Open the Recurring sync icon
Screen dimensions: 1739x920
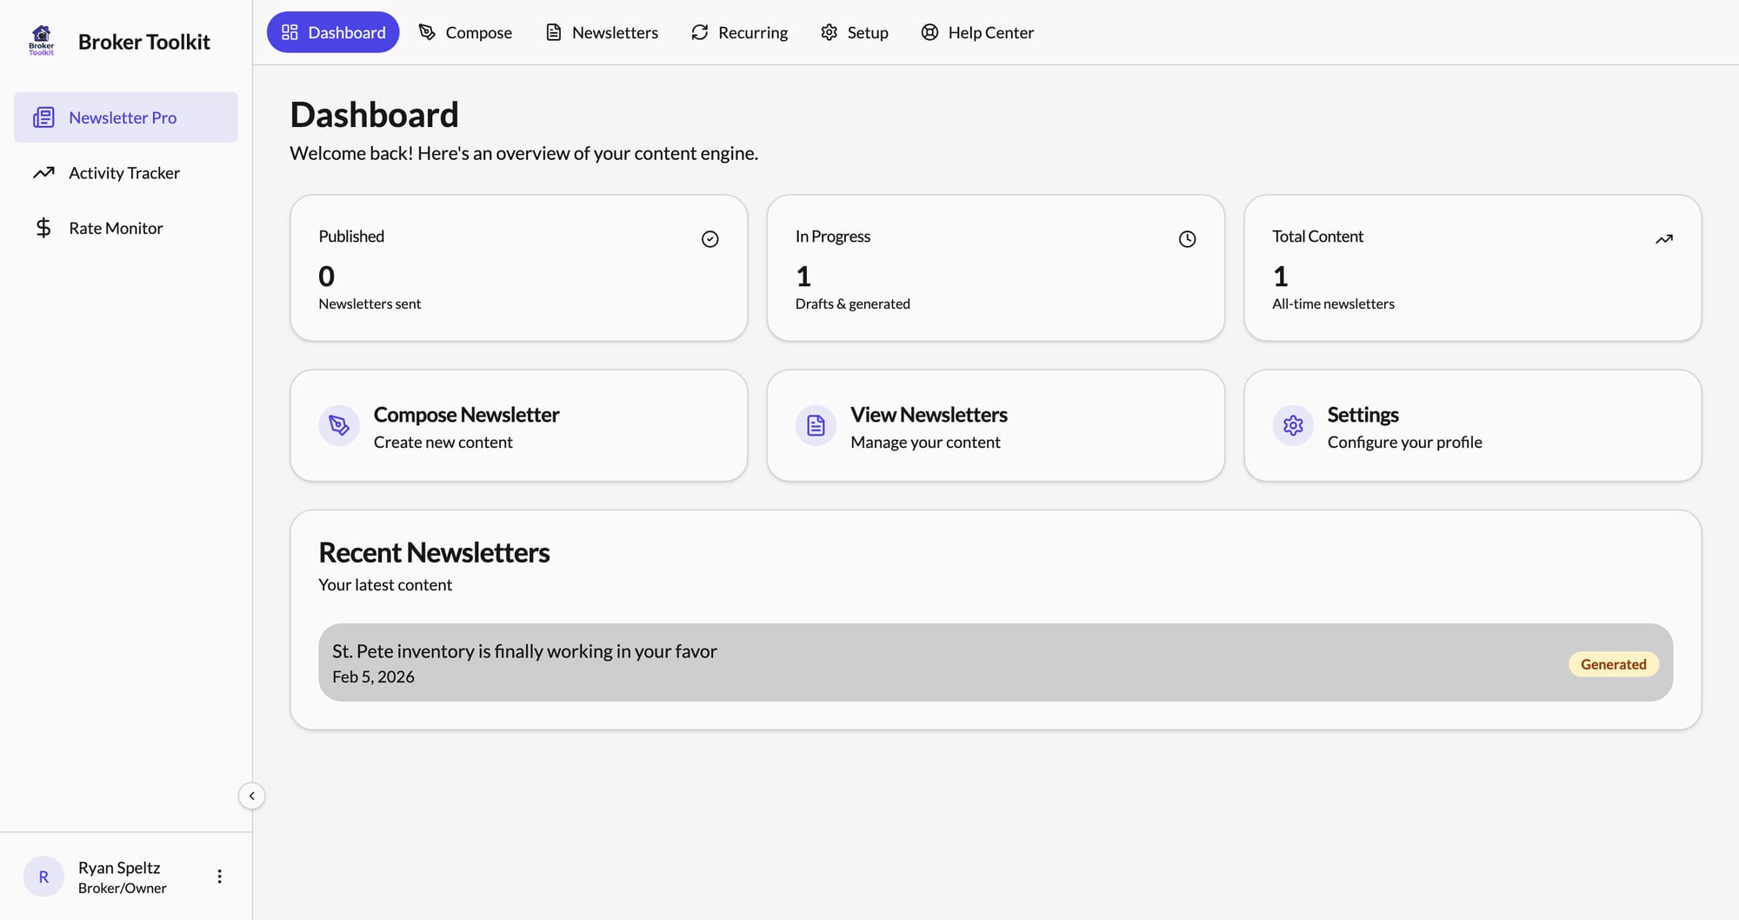[x=699, y=31]
